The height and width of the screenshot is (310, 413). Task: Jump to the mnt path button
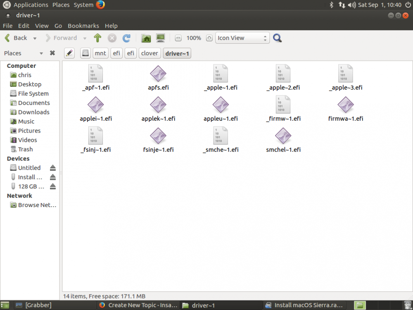(x=100, y=53)
